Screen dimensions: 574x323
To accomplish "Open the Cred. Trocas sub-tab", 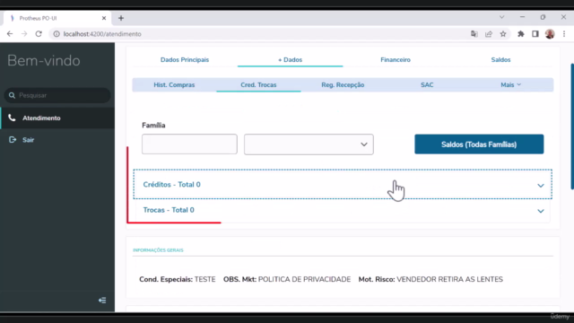I will coord(258,85).
